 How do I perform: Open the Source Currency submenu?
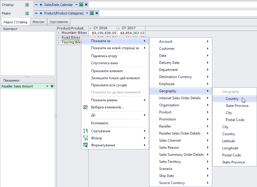click(x=181, y=183)
